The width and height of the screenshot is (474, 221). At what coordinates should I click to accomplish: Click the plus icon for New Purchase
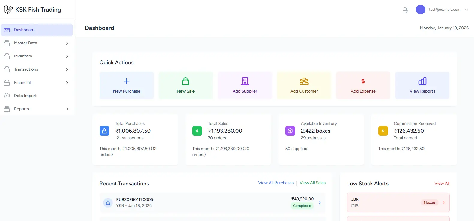[127, 81]
